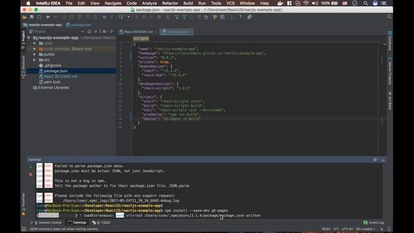Fold the scripts block in the editor
Screen dimensions: 414x233
[x=132, y=97]
